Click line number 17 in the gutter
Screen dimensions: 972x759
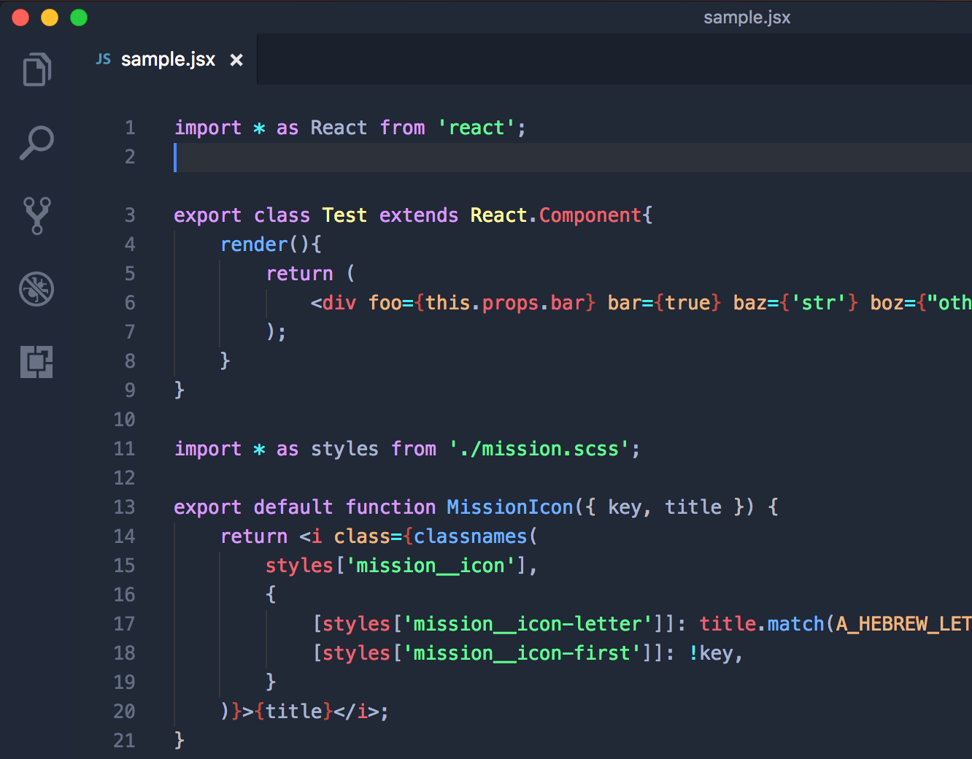(124, 623)
